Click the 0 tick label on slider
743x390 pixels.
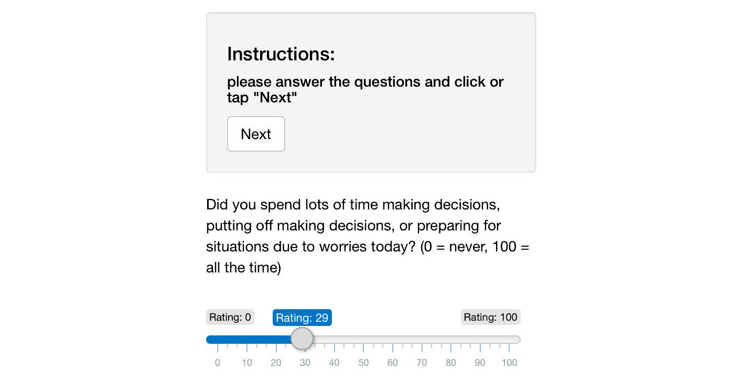(x=218, y=363)
